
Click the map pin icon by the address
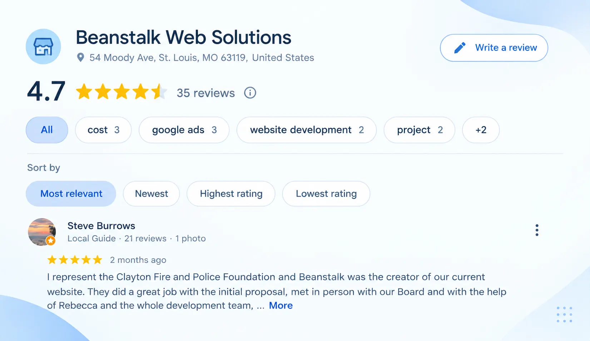point(81,58)
